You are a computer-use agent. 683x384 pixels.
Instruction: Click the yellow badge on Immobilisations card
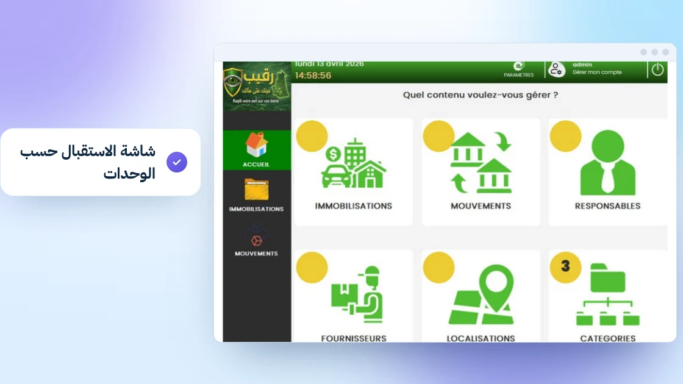[312, 137]
